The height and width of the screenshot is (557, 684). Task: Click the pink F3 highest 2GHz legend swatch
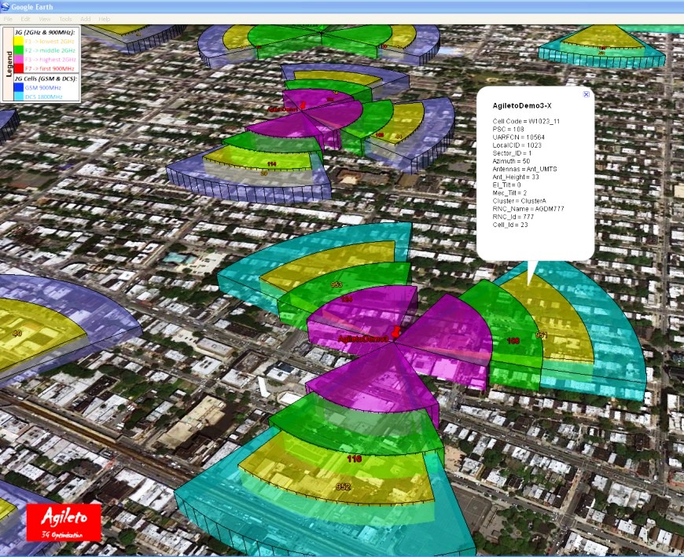tap(19, 59)
